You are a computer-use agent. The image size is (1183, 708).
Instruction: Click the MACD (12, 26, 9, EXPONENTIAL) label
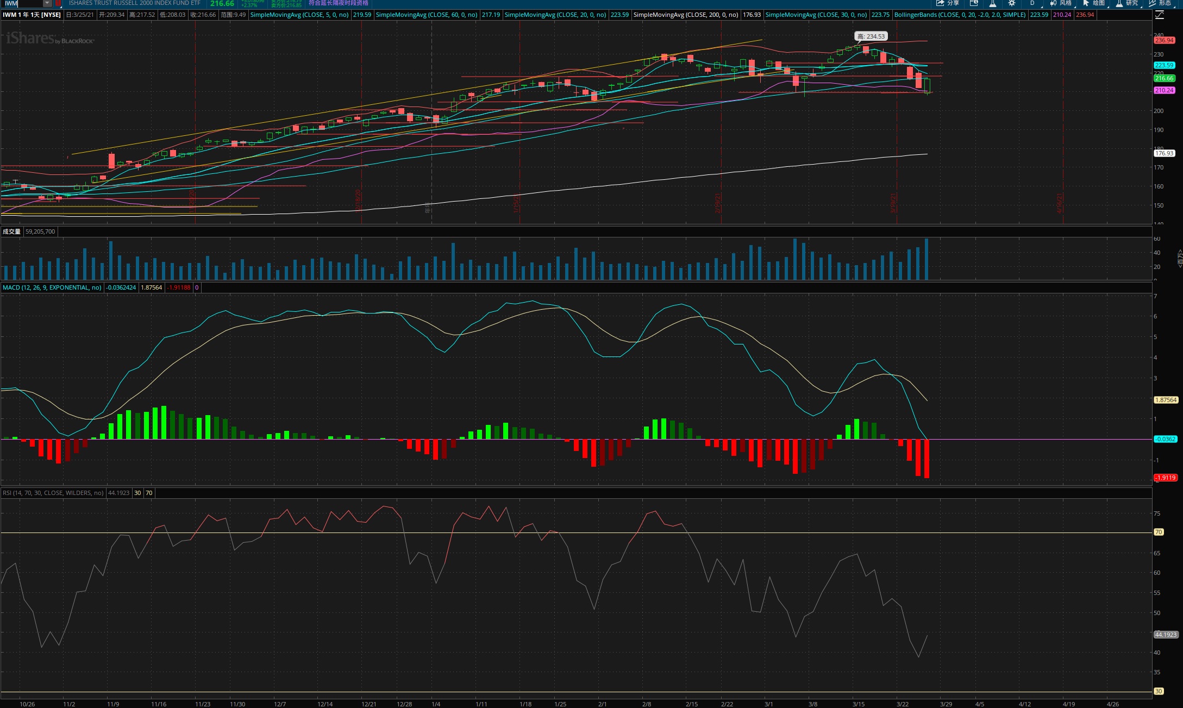point(52,287)
